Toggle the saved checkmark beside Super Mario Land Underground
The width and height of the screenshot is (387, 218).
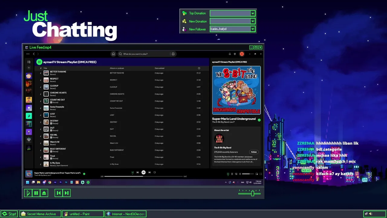pos(259,120)
